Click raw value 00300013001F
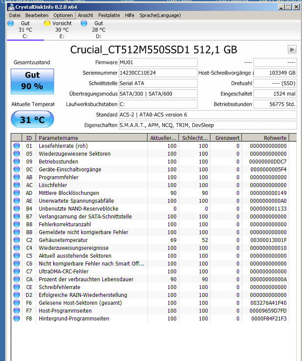Viewport: 302px width, 361px height. pyautogui.click(x=268, y=240)
